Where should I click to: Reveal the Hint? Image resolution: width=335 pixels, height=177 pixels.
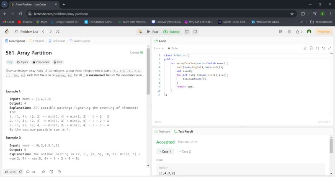click(x=58, y=62)
